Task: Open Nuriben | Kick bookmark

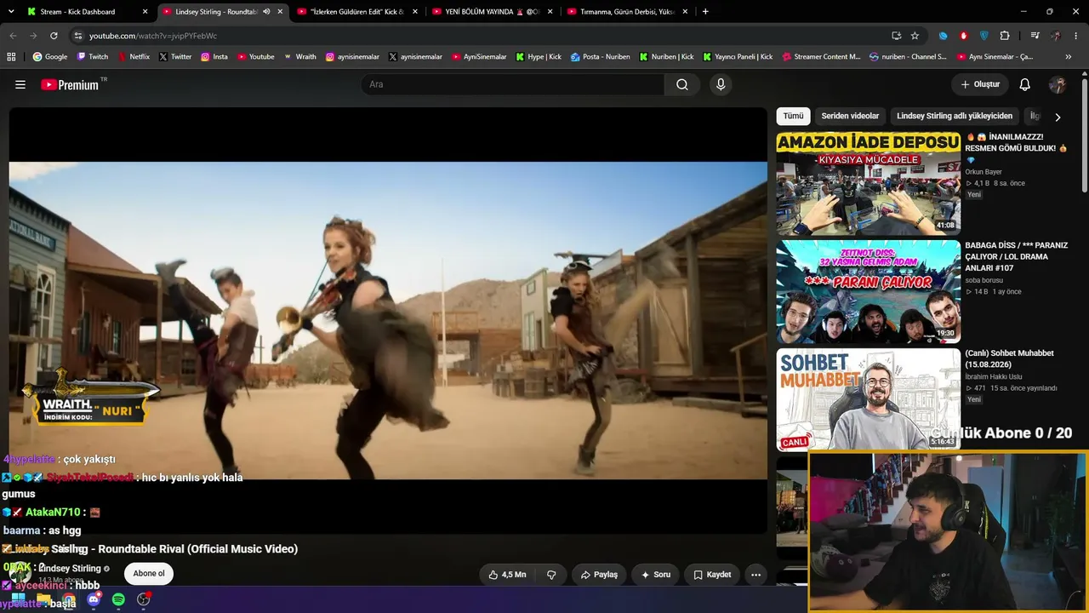Action: pos(666,57)
